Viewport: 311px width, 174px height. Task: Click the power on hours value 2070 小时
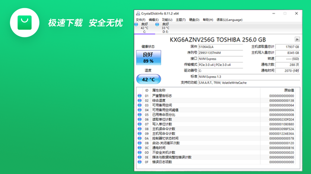[288, 70]
